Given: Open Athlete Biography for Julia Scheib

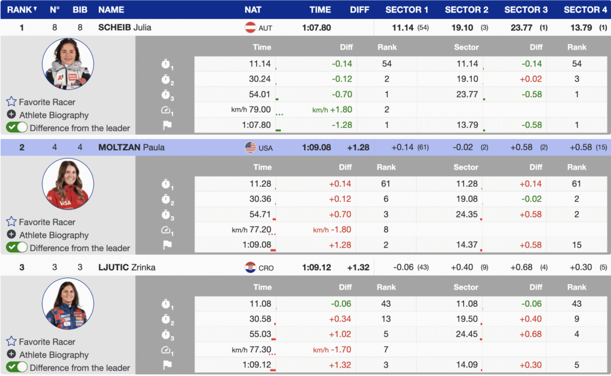Looking at the screenshot, I should 54,115.
